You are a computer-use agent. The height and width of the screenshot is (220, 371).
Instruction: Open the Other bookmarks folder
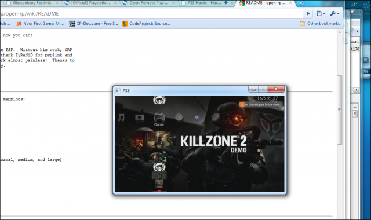(319, 23)
